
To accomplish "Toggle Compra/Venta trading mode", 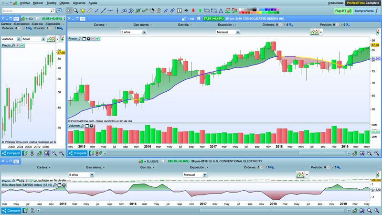I will coord(366,11).
